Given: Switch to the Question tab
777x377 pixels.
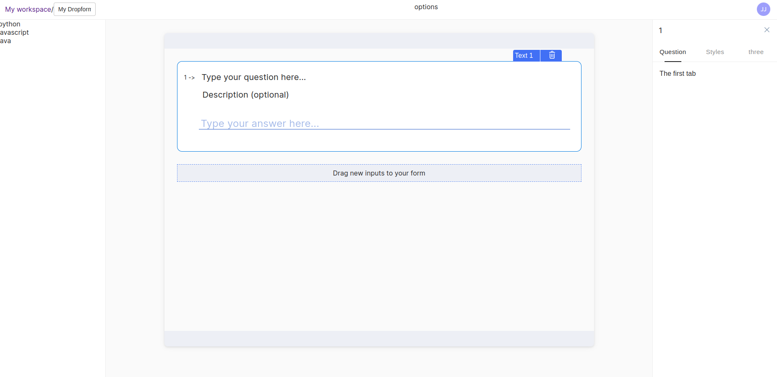Looking at the screenshot, I should click(673, 52).
